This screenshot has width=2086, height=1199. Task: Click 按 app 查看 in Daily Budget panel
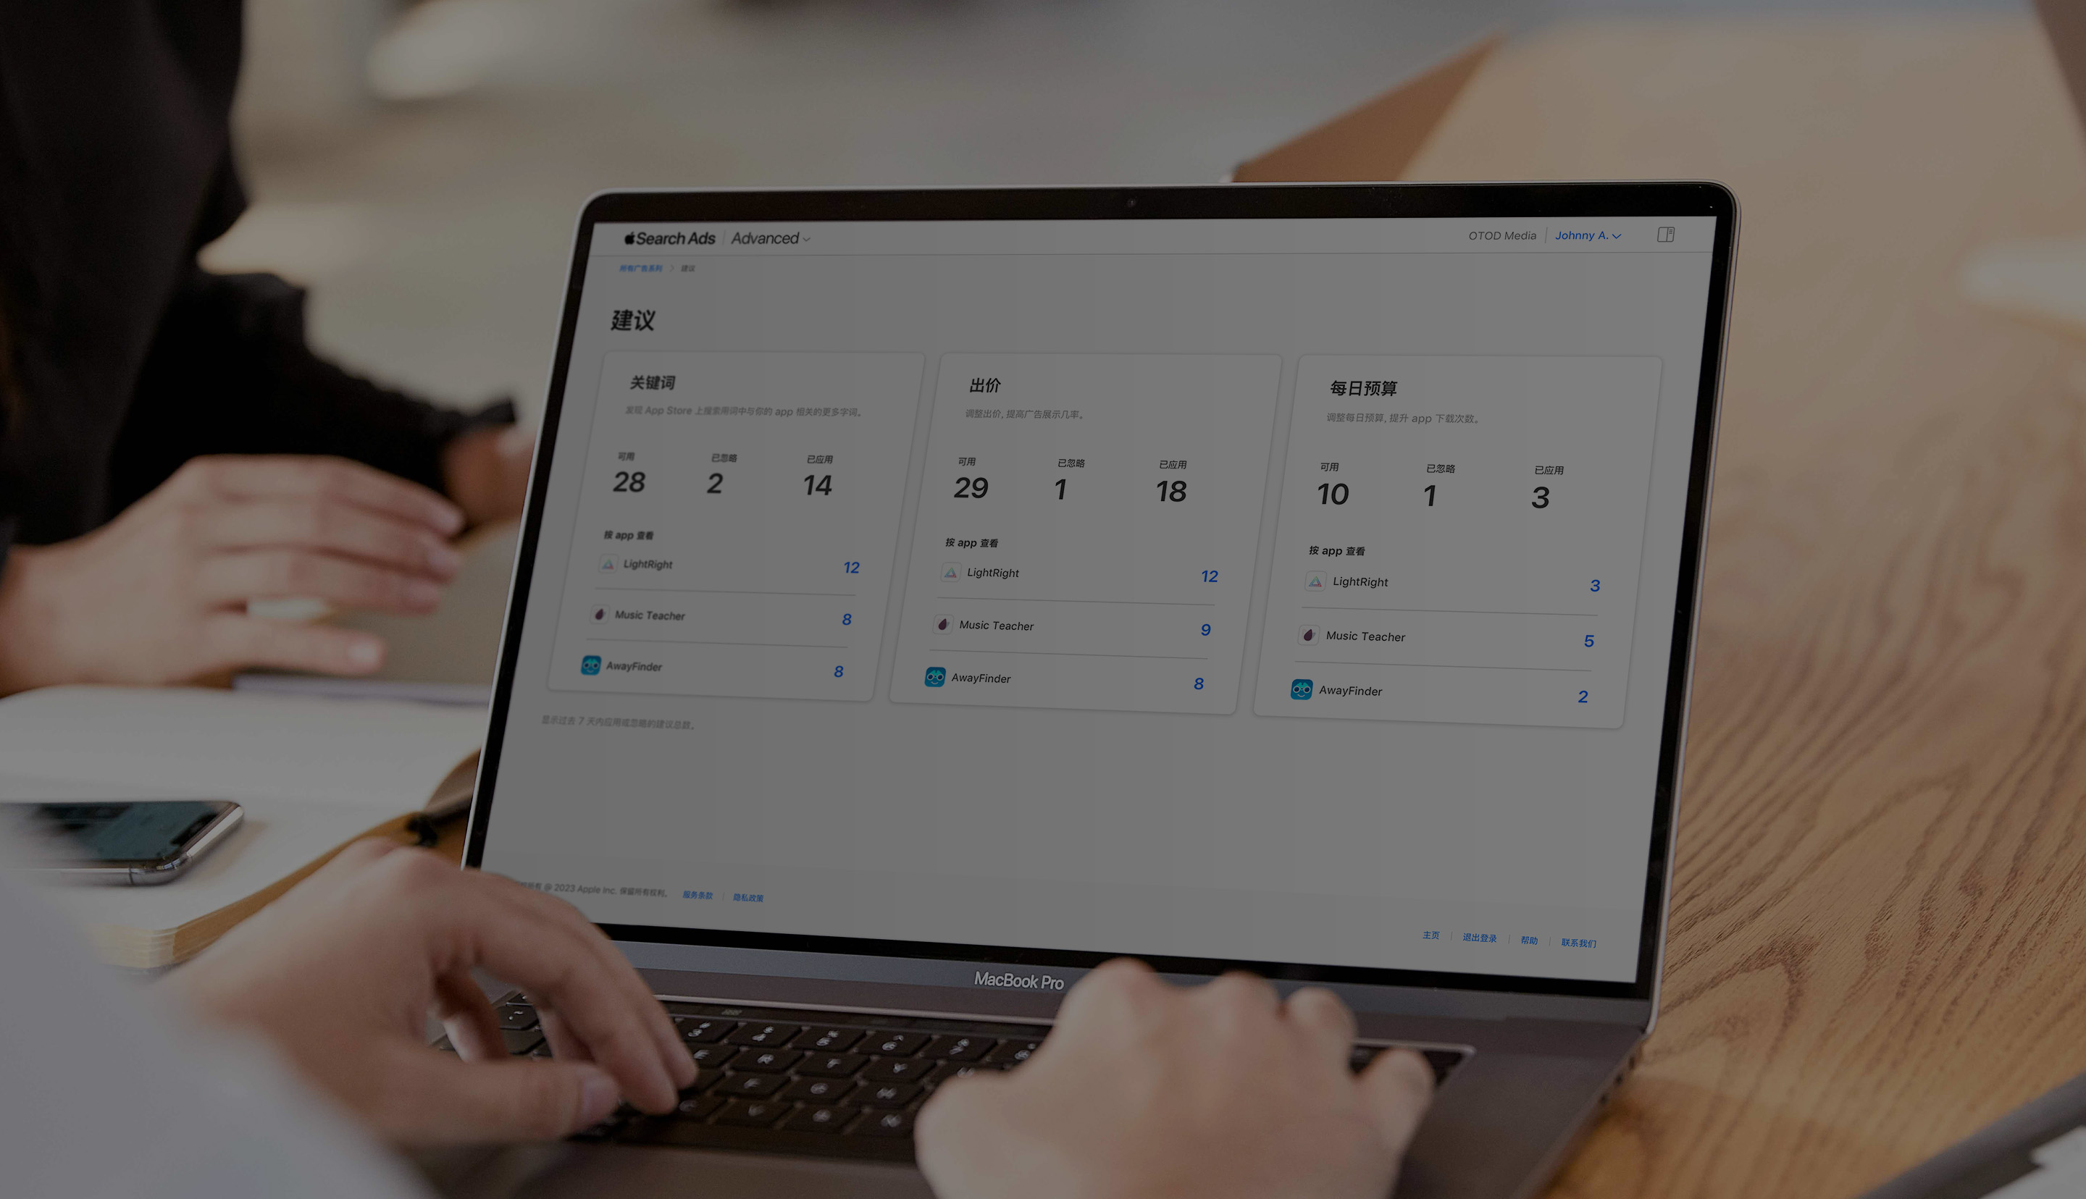pyautogui.click(x=1334, y=549)
